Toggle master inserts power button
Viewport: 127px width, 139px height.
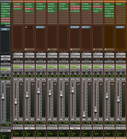[9, 69]
